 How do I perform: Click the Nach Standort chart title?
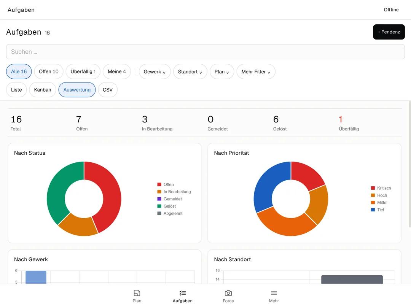pyautogui.click(x=233, y=260)
